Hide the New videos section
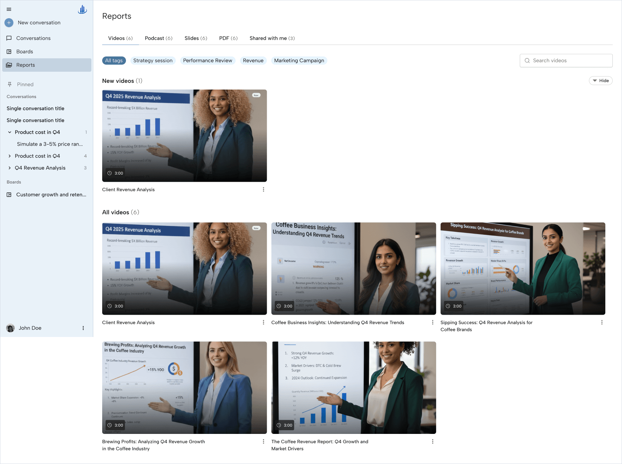This screenshot has height=464, width=622. tap(600, 81)
